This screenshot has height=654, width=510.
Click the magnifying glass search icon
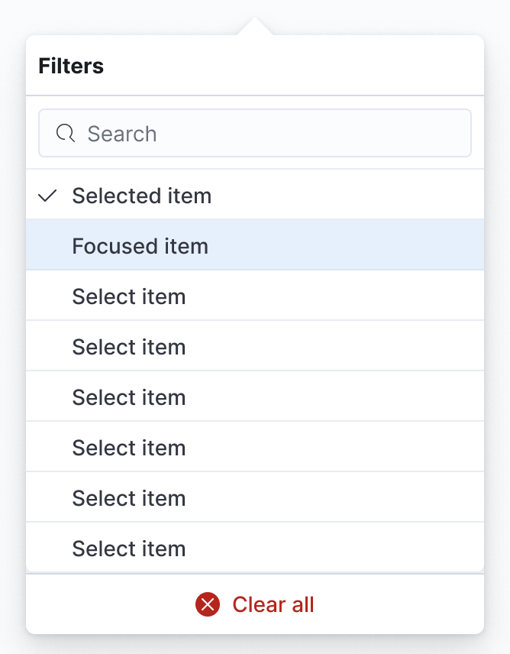[x=66, y=134]
